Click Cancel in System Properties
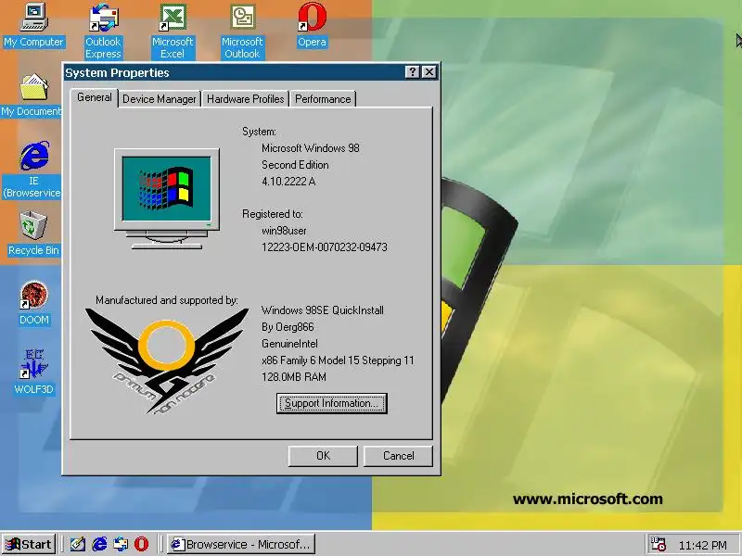The image size is (742, 556). tap(399, 456)
